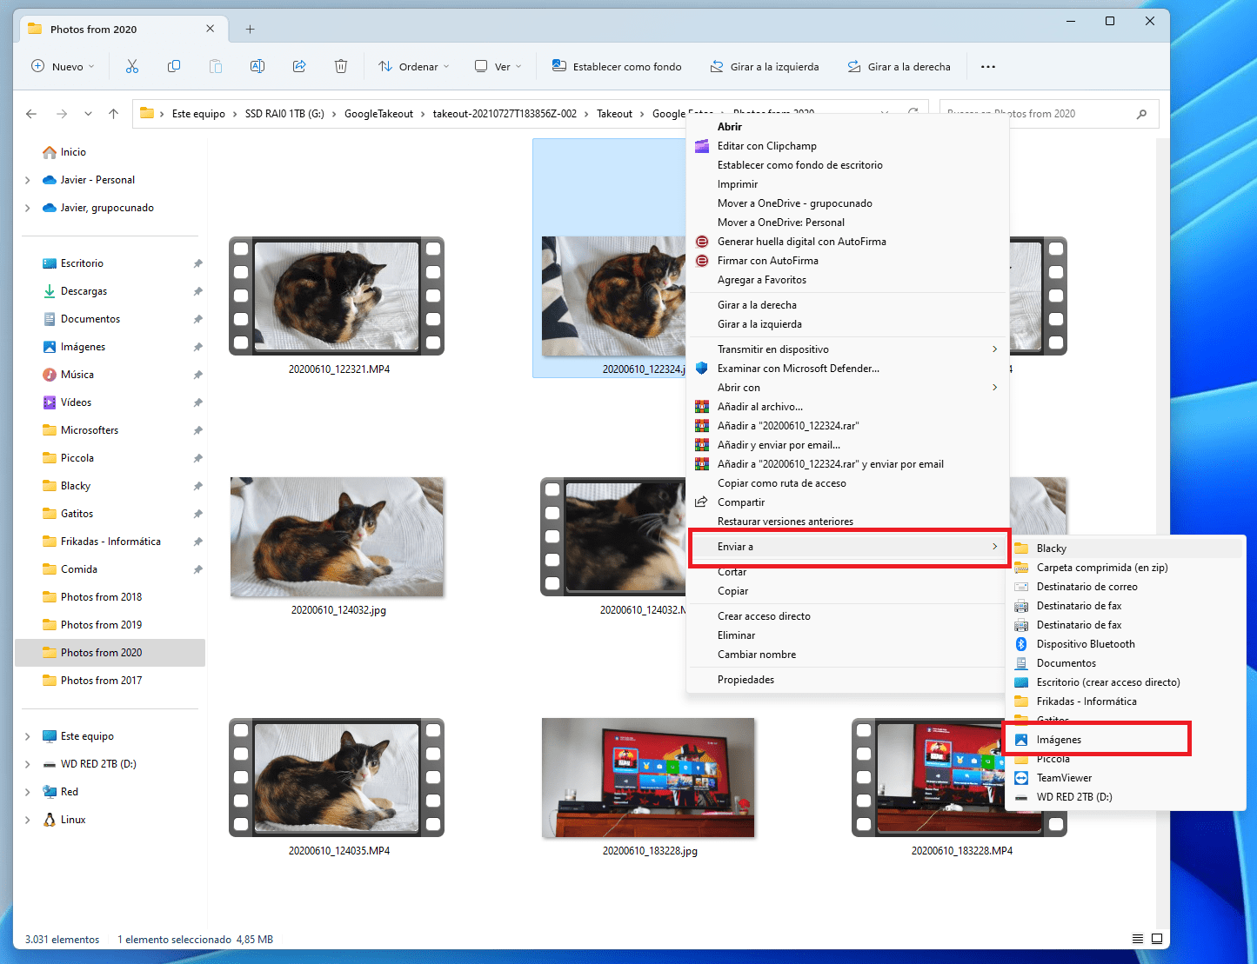The width and height of the screenshot is (1257, 964).
Task: Select Destinatario de correo in submenu
Action: click(1087, 587)
